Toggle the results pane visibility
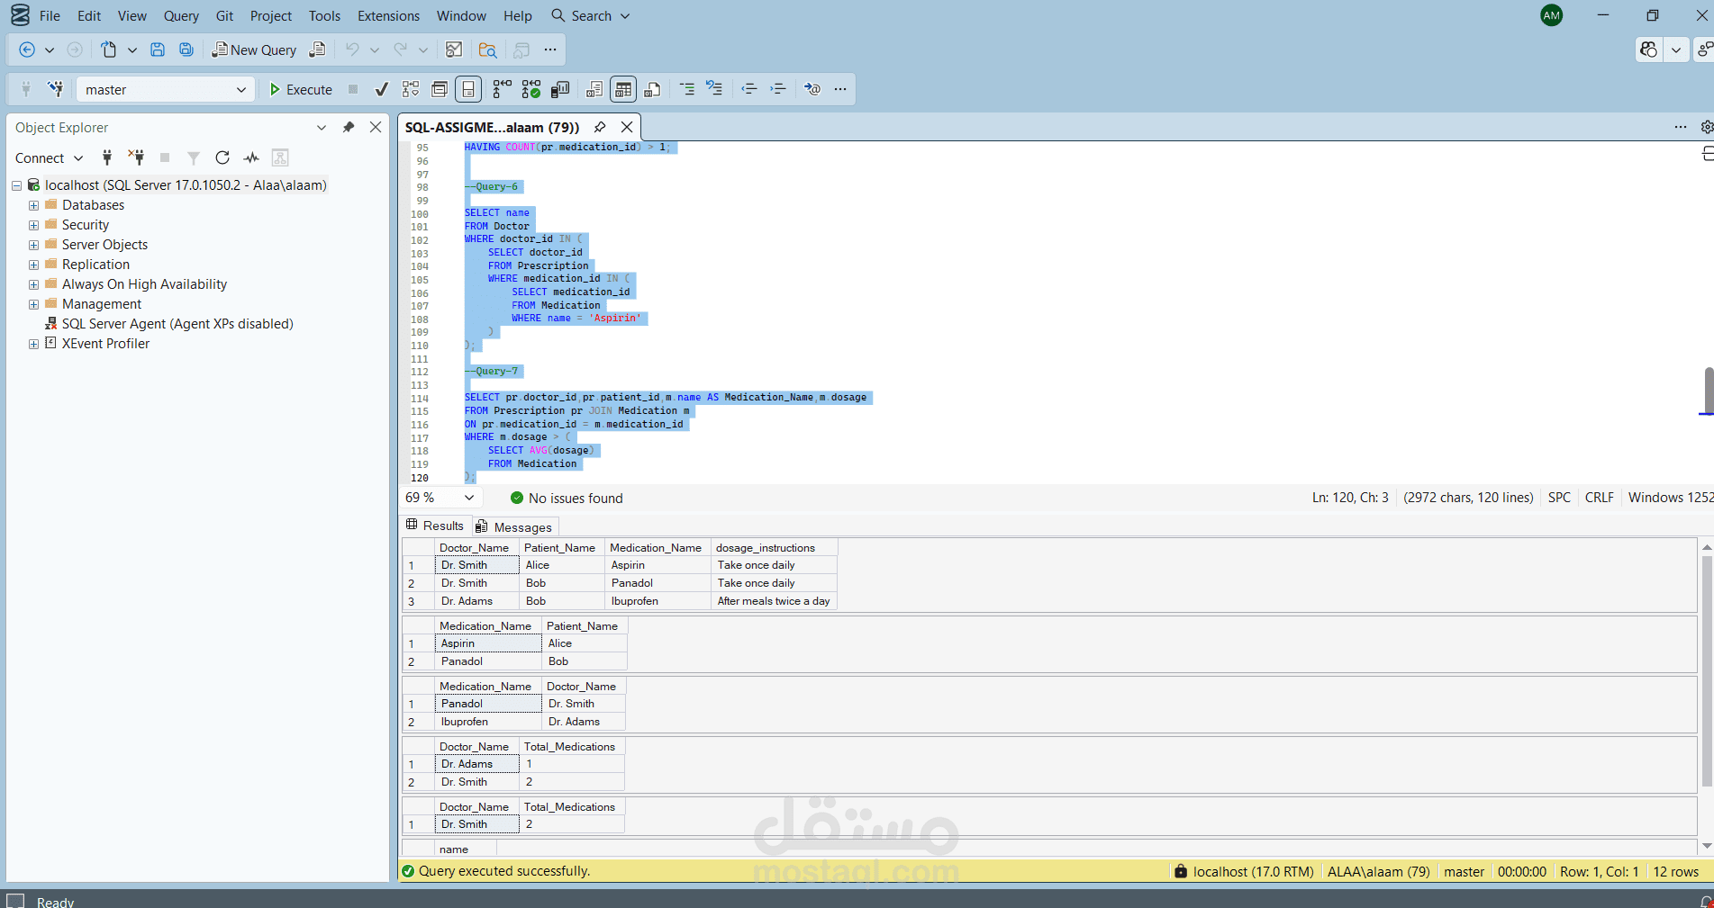Screen dimensions: 1714x908 [x=467, y=88]
